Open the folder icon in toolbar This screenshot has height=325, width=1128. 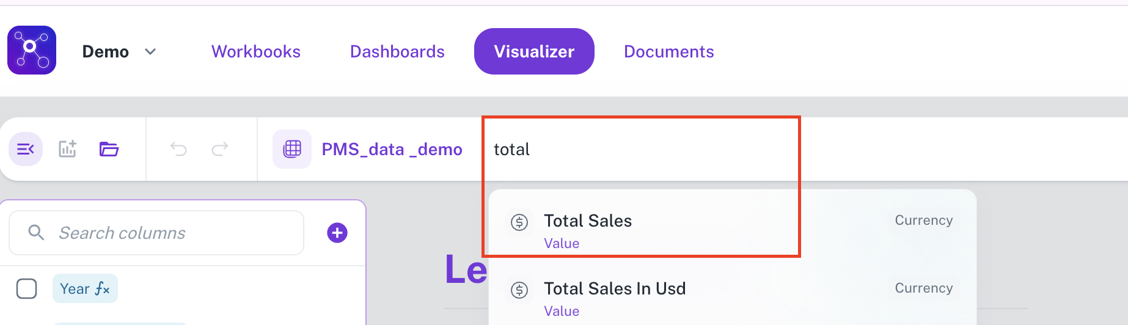point(109,149)
